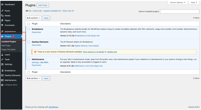201x110 pixels.
Task: Check the select-all box in table footer
Action: tap(29, 72)
